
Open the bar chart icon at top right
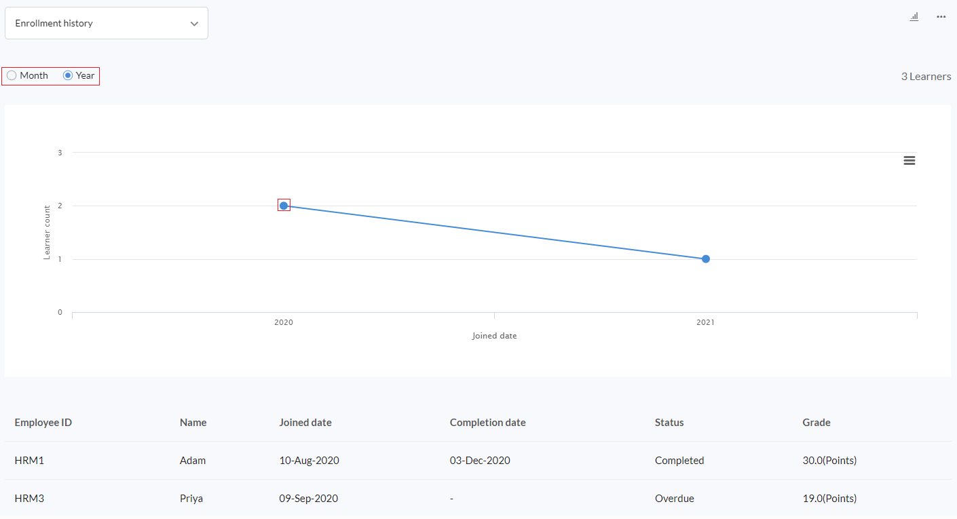point(914,16)
